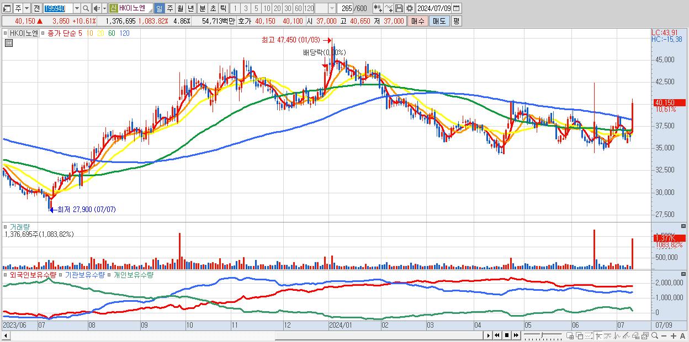Select the 초 (second) period button

coord(213,8)
